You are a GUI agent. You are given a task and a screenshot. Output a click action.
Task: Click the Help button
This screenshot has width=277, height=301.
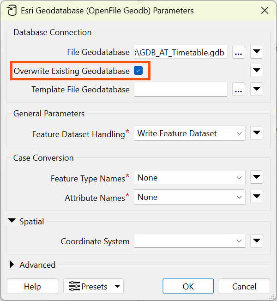click(x=32, y=286)
